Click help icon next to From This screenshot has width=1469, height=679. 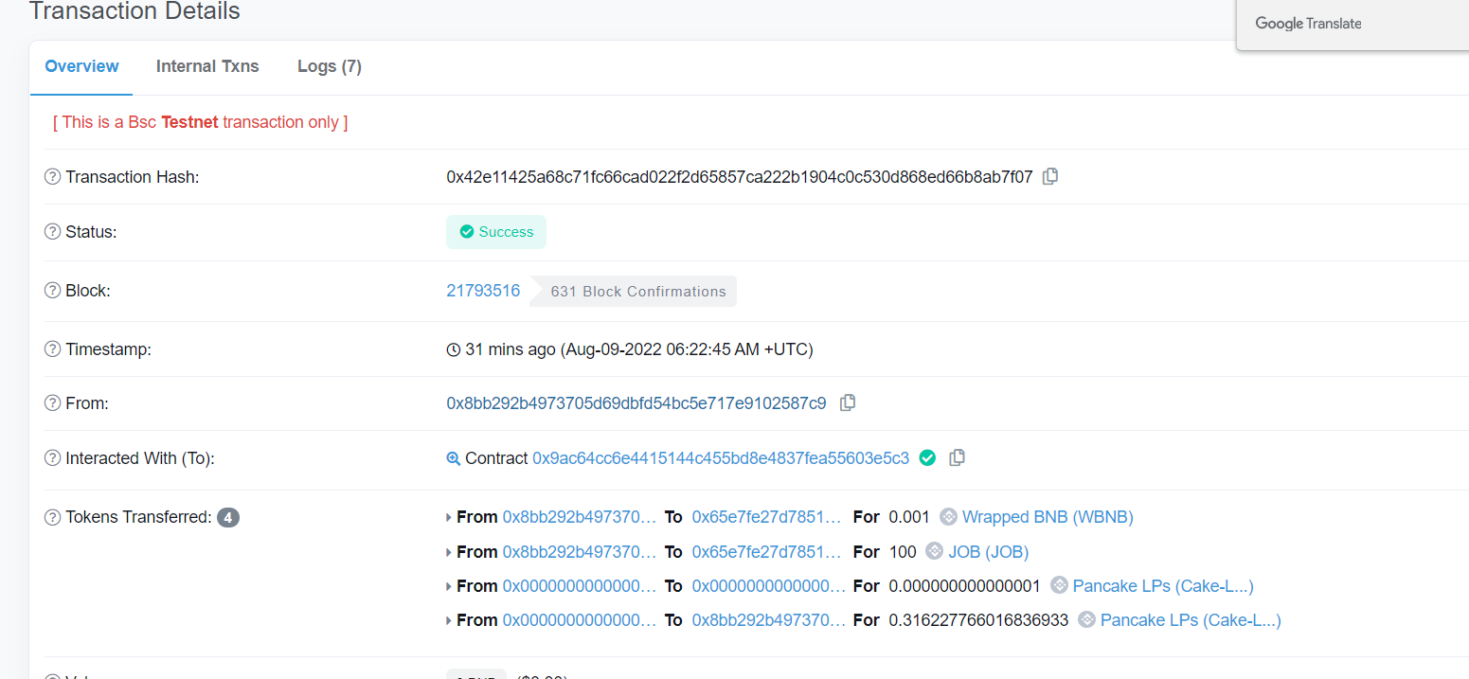tap(53, 402)
